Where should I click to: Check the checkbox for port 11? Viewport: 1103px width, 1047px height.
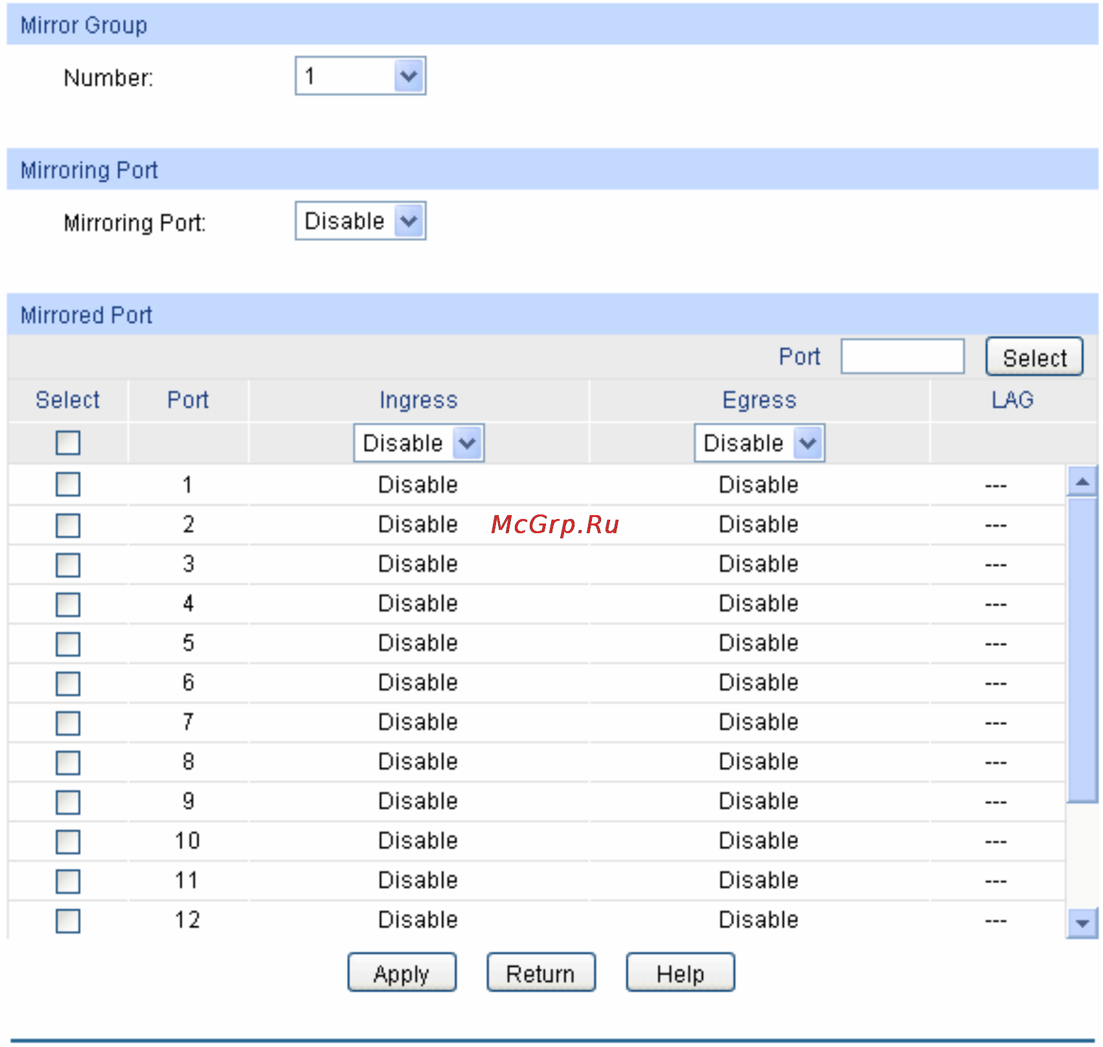pos(68,881)
